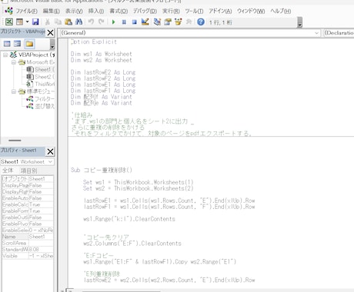Image resolution: width=354 pixels, height=292 pixels.
Task: Open the 書式(O) menu
Action: click(x=119, y=11)
